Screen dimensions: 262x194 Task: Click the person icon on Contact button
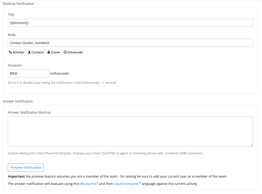point(29,52)
